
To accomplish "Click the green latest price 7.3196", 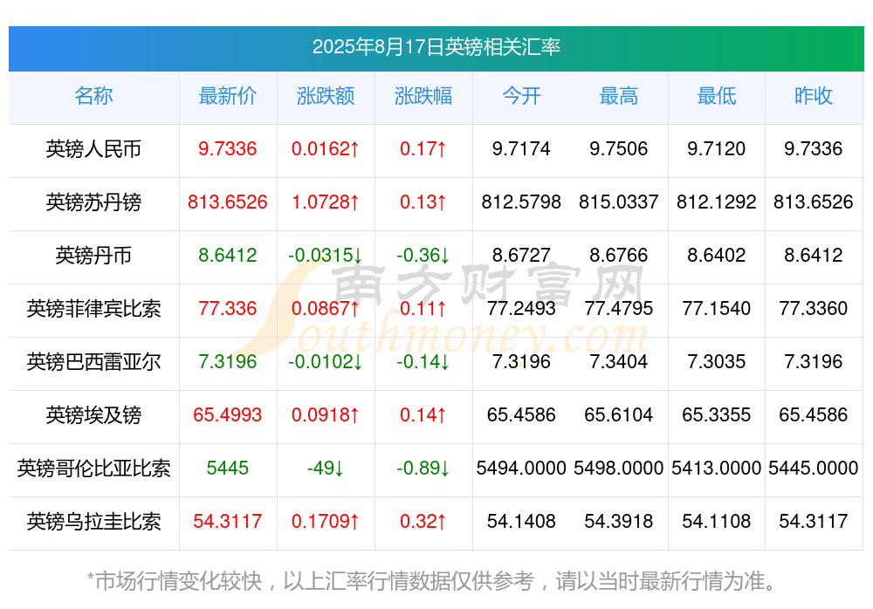I will (x=227, y=362).
